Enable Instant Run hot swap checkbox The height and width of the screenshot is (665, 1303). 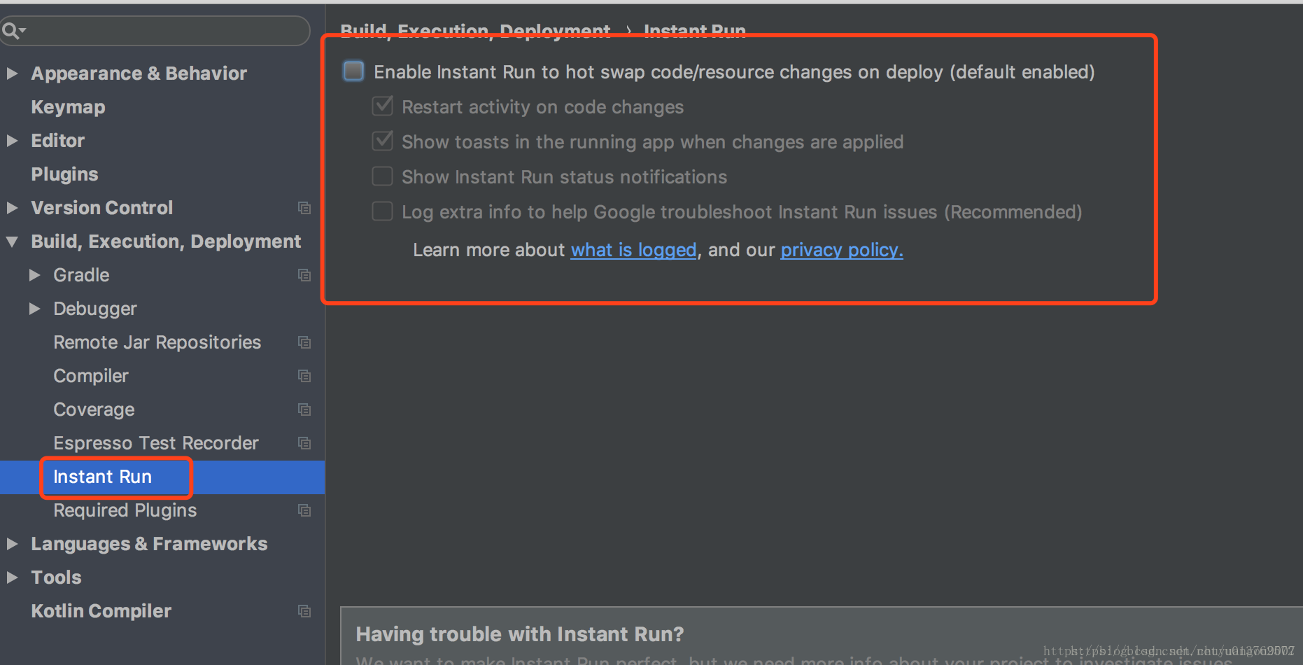(353, 71)
